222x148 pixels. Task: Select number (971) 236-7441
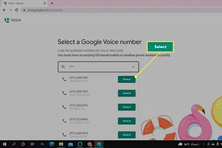click(127, 79)
